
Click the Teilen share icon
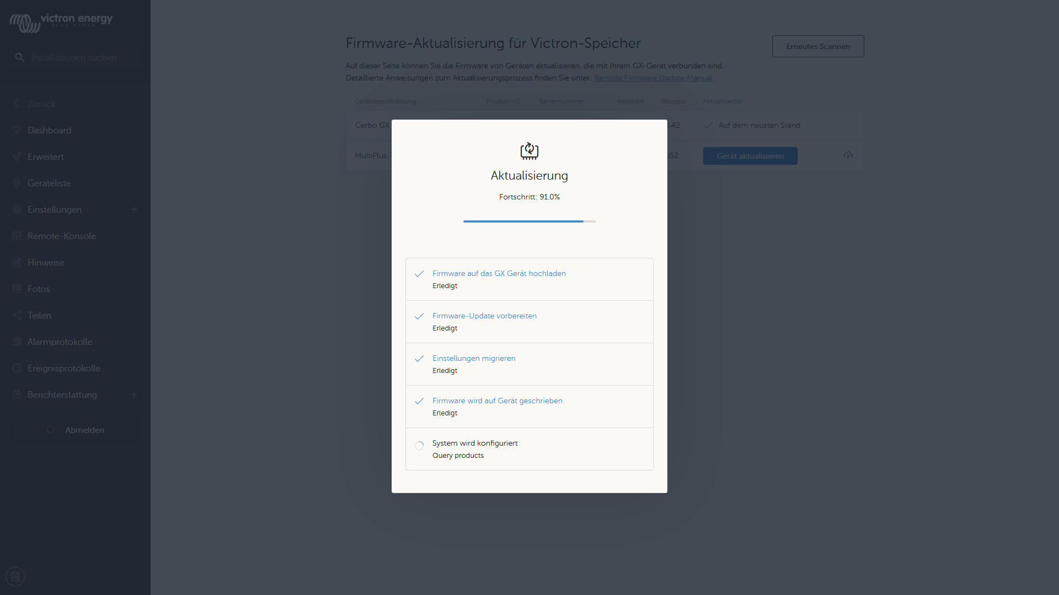(17, 316)
